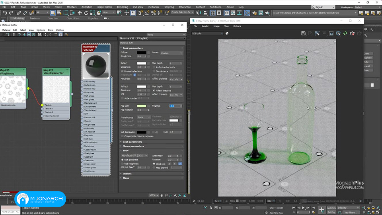Toggle Dim distance checkbox
The image size is (382, 215).
pyautogui.click(x=154, y=71)
